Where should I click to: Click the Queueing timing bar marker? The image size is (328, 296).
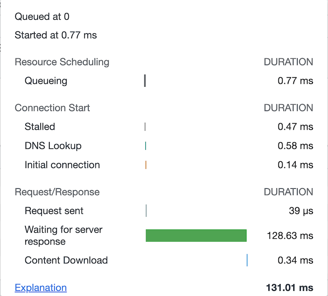point(145,81)
